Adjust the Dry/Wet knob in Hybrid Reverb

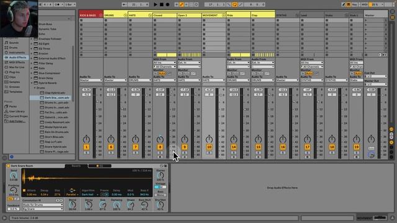(160, 204)
